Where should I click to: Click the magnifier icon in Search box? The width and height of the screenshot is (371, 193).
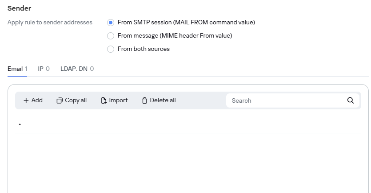click(351, 100)
